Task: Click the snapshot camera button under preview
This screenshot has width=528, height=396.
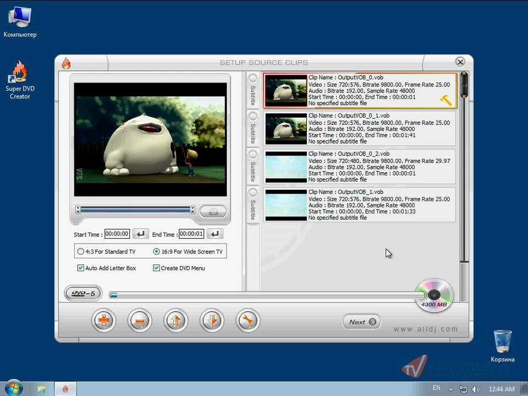Action: [x=213, y=212]
